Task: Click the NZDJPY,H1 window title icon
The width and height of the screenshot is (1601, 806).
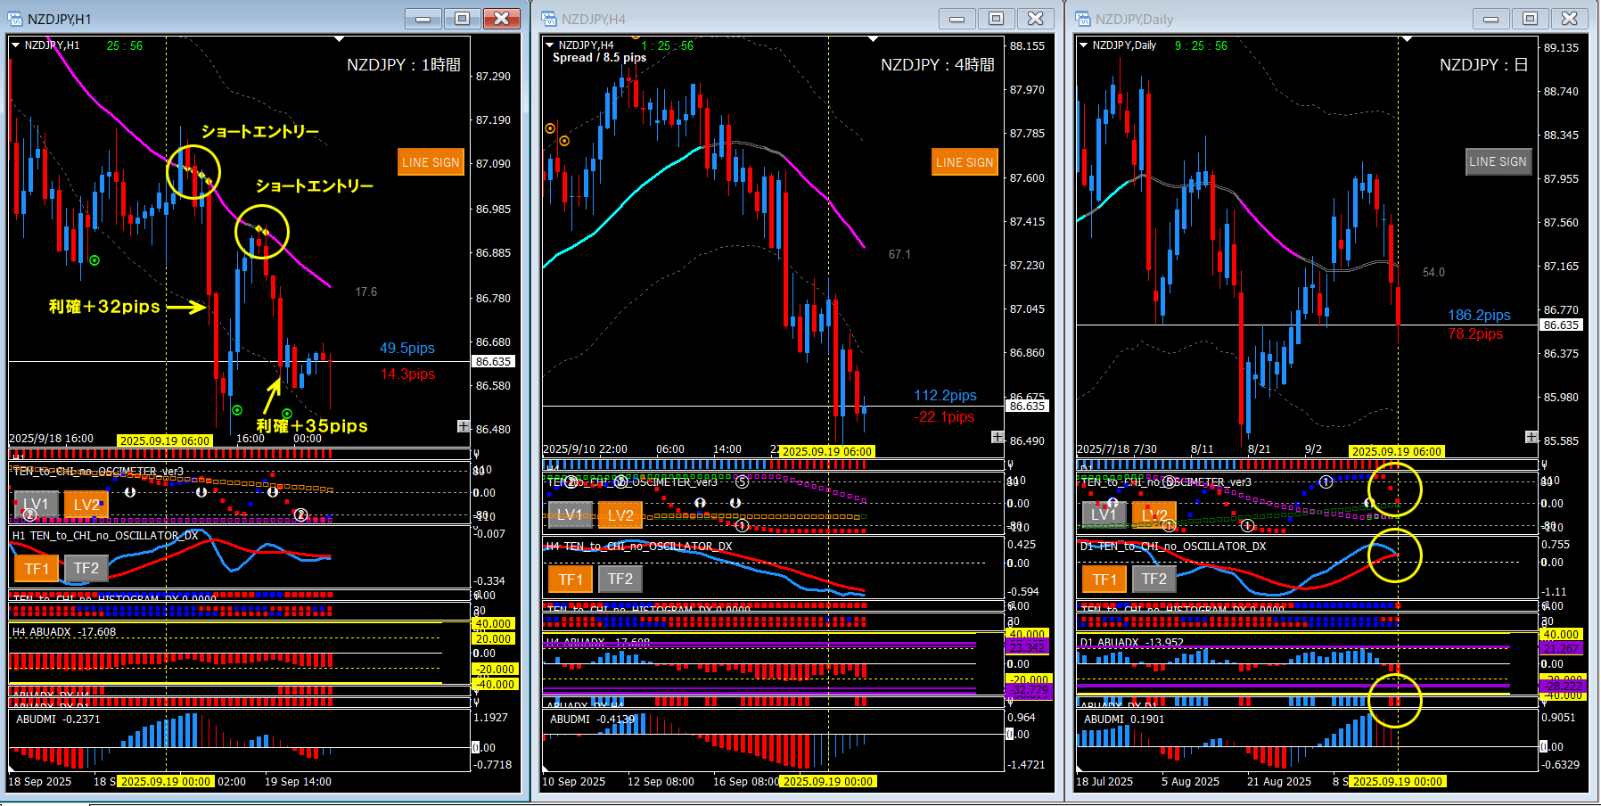Action: pos(15,19)
